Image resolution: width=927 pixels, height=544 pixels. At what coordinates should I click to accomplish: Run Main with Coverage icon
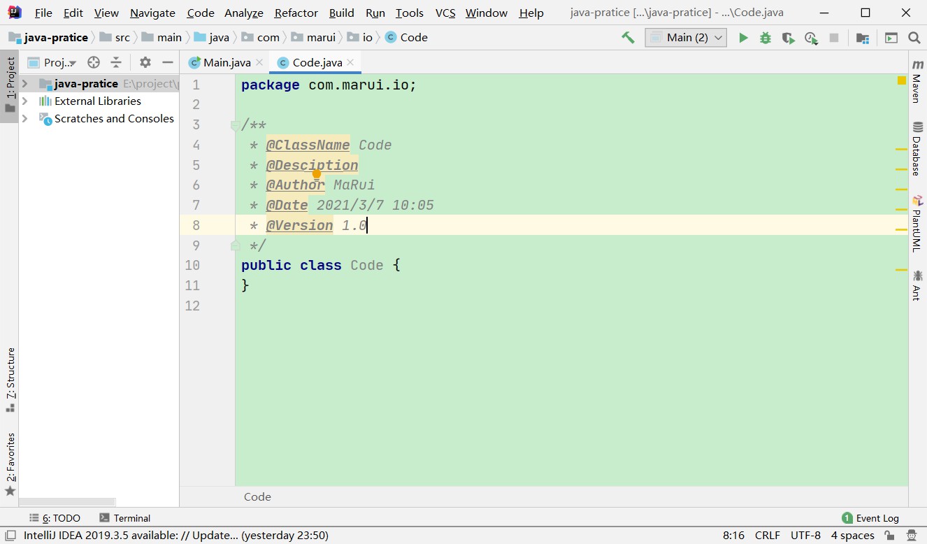coord(788,38)
